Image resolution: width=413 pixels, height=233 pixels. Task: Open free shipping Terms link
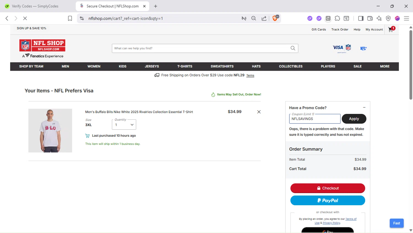250,75
